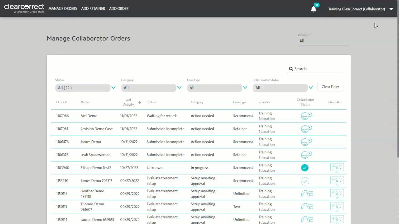Select Add Order in top navigation

point(119,8)
